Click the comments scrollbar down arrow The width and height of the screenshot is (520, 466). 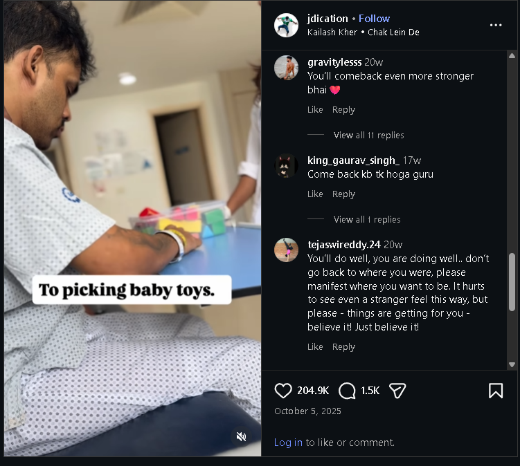[x=512, y=364]
